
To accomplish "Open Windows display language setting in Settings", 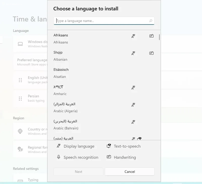I will [30, 44].
